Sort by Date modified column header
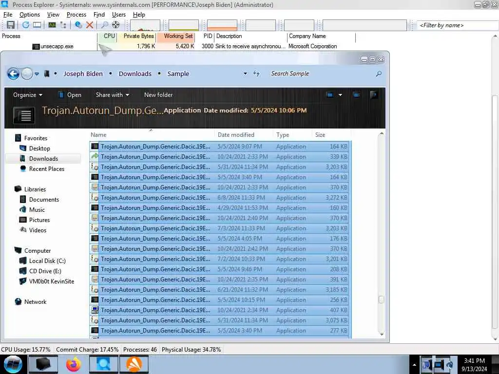This screenshot has width=499, height=374. [244, 135]
